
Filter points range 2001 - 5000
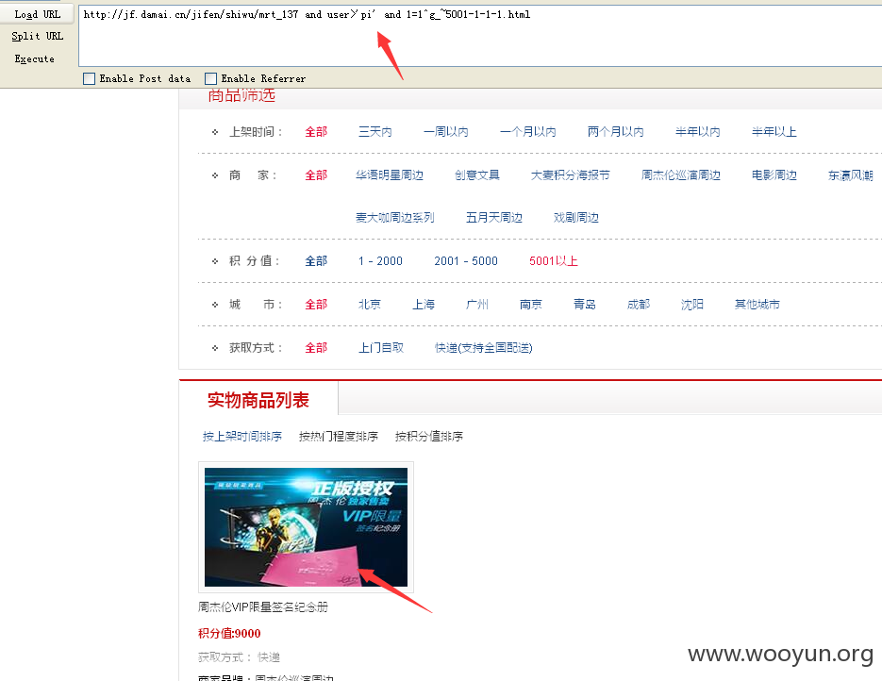click(x=466, y=261)
